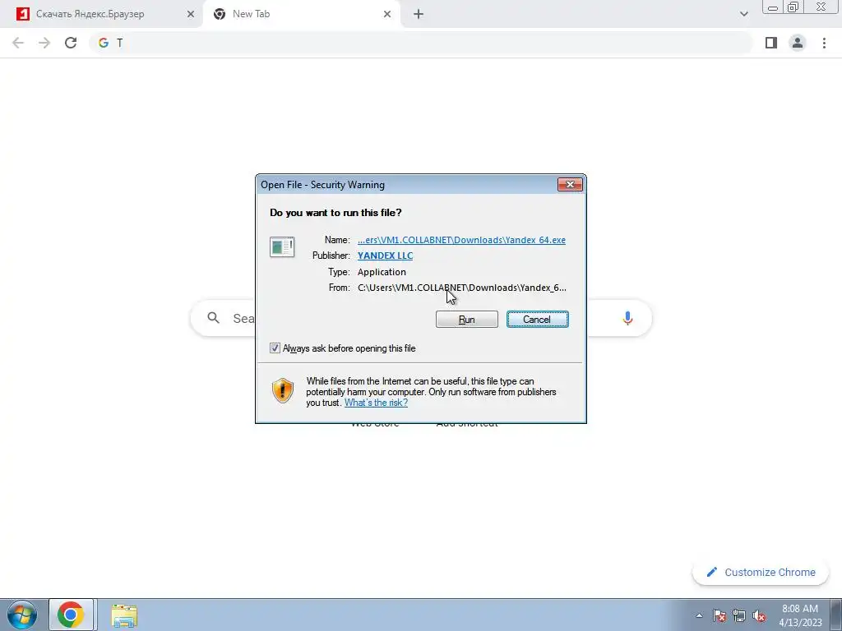Toggle the Chrome side panel icon
The image size is (842, 631).
coord(771,43)
